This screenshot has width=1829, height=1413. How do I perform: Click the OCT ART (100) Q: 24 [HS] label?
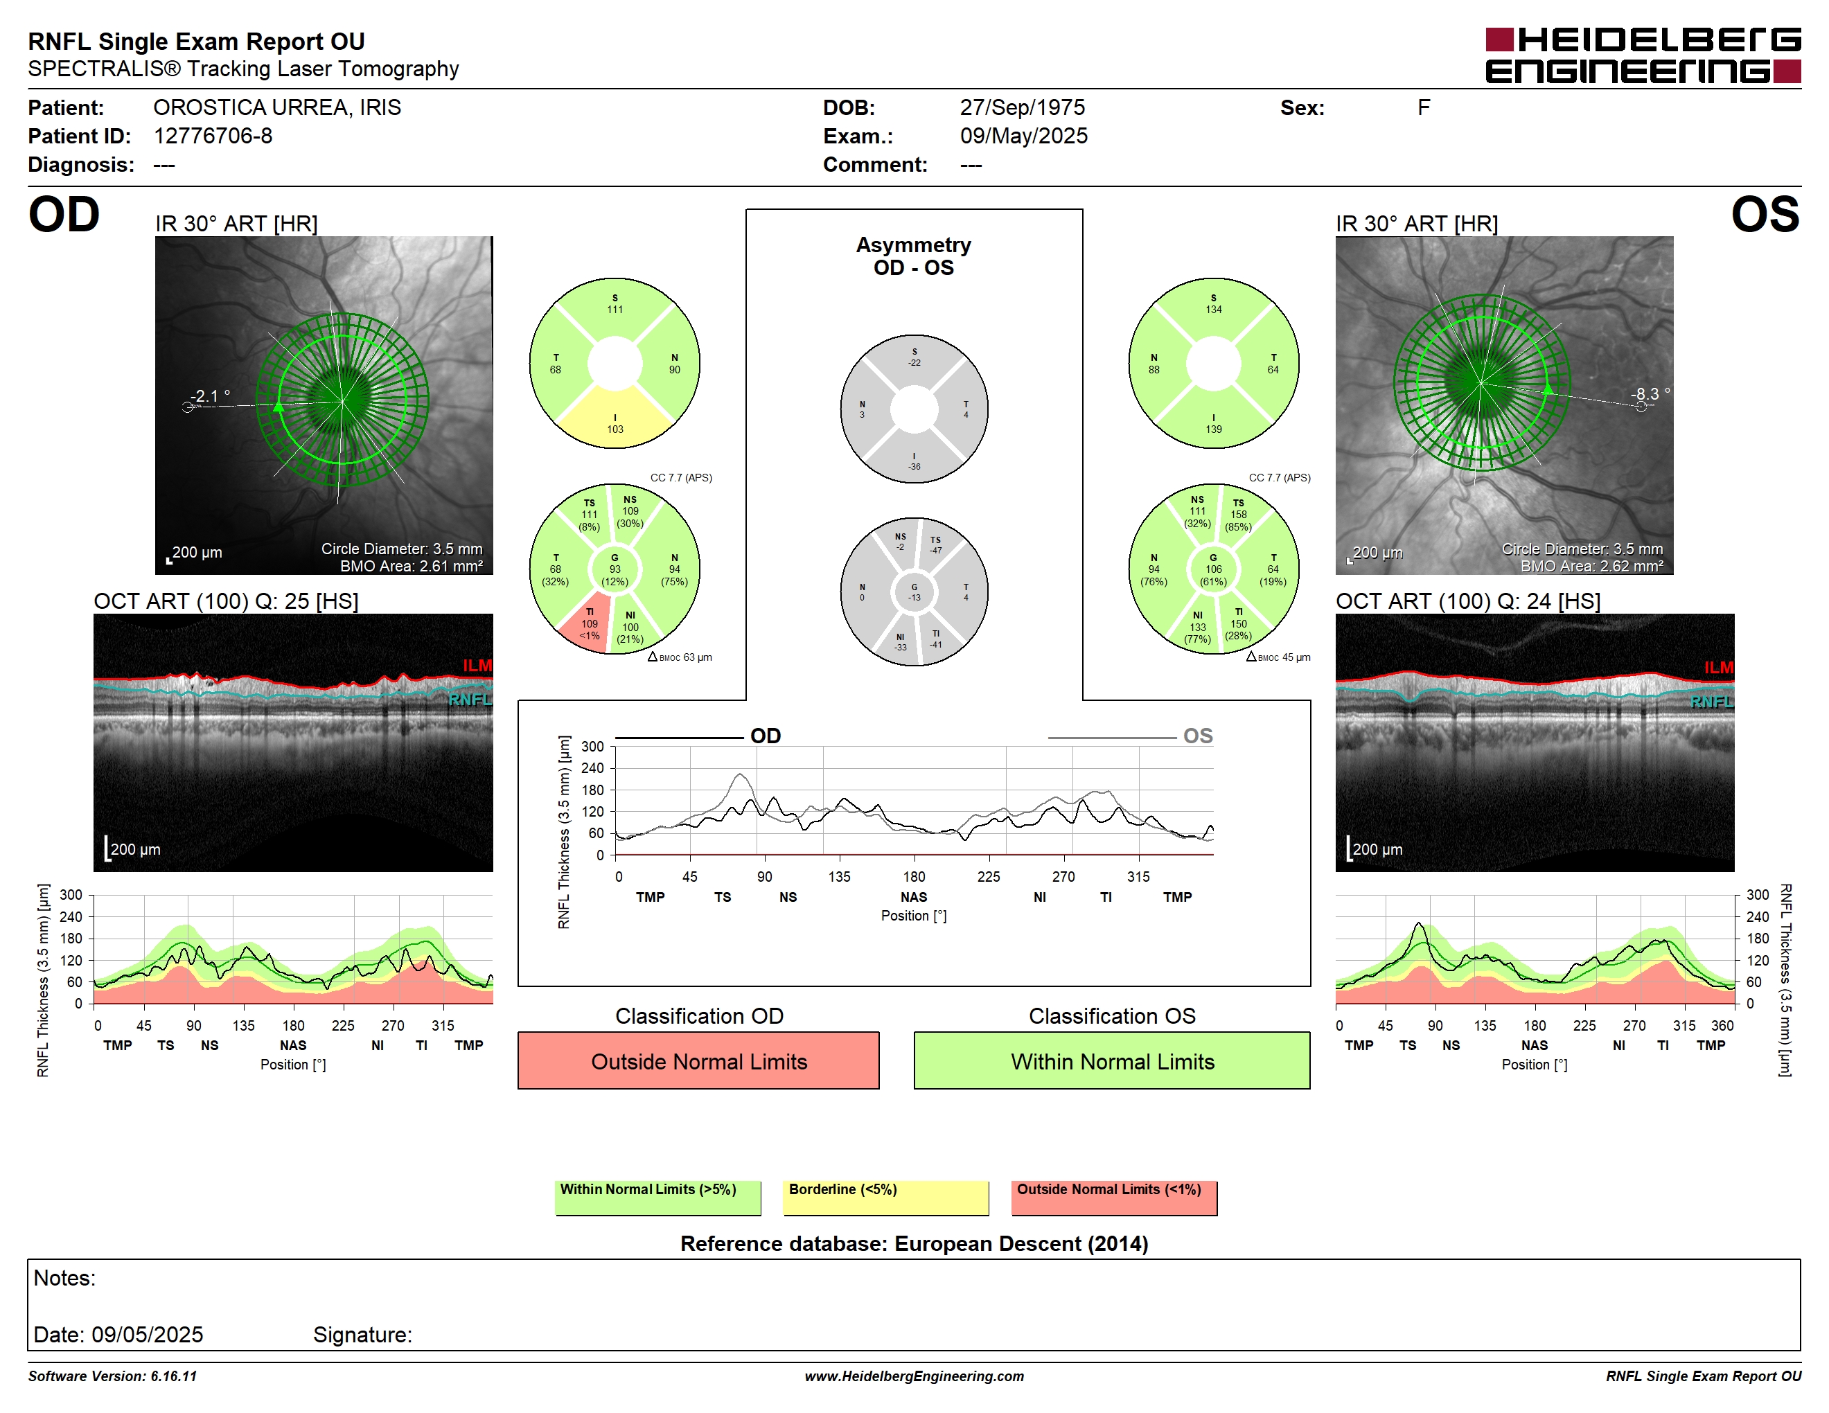click(x=1468, y=601)
